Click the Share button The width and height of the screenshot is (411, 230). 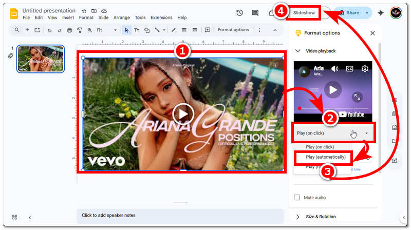[349, 12]
